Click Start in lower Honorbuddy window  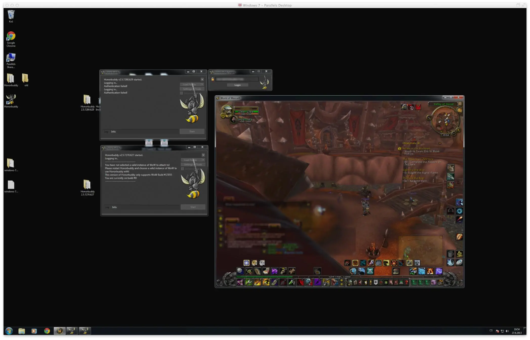193,207
